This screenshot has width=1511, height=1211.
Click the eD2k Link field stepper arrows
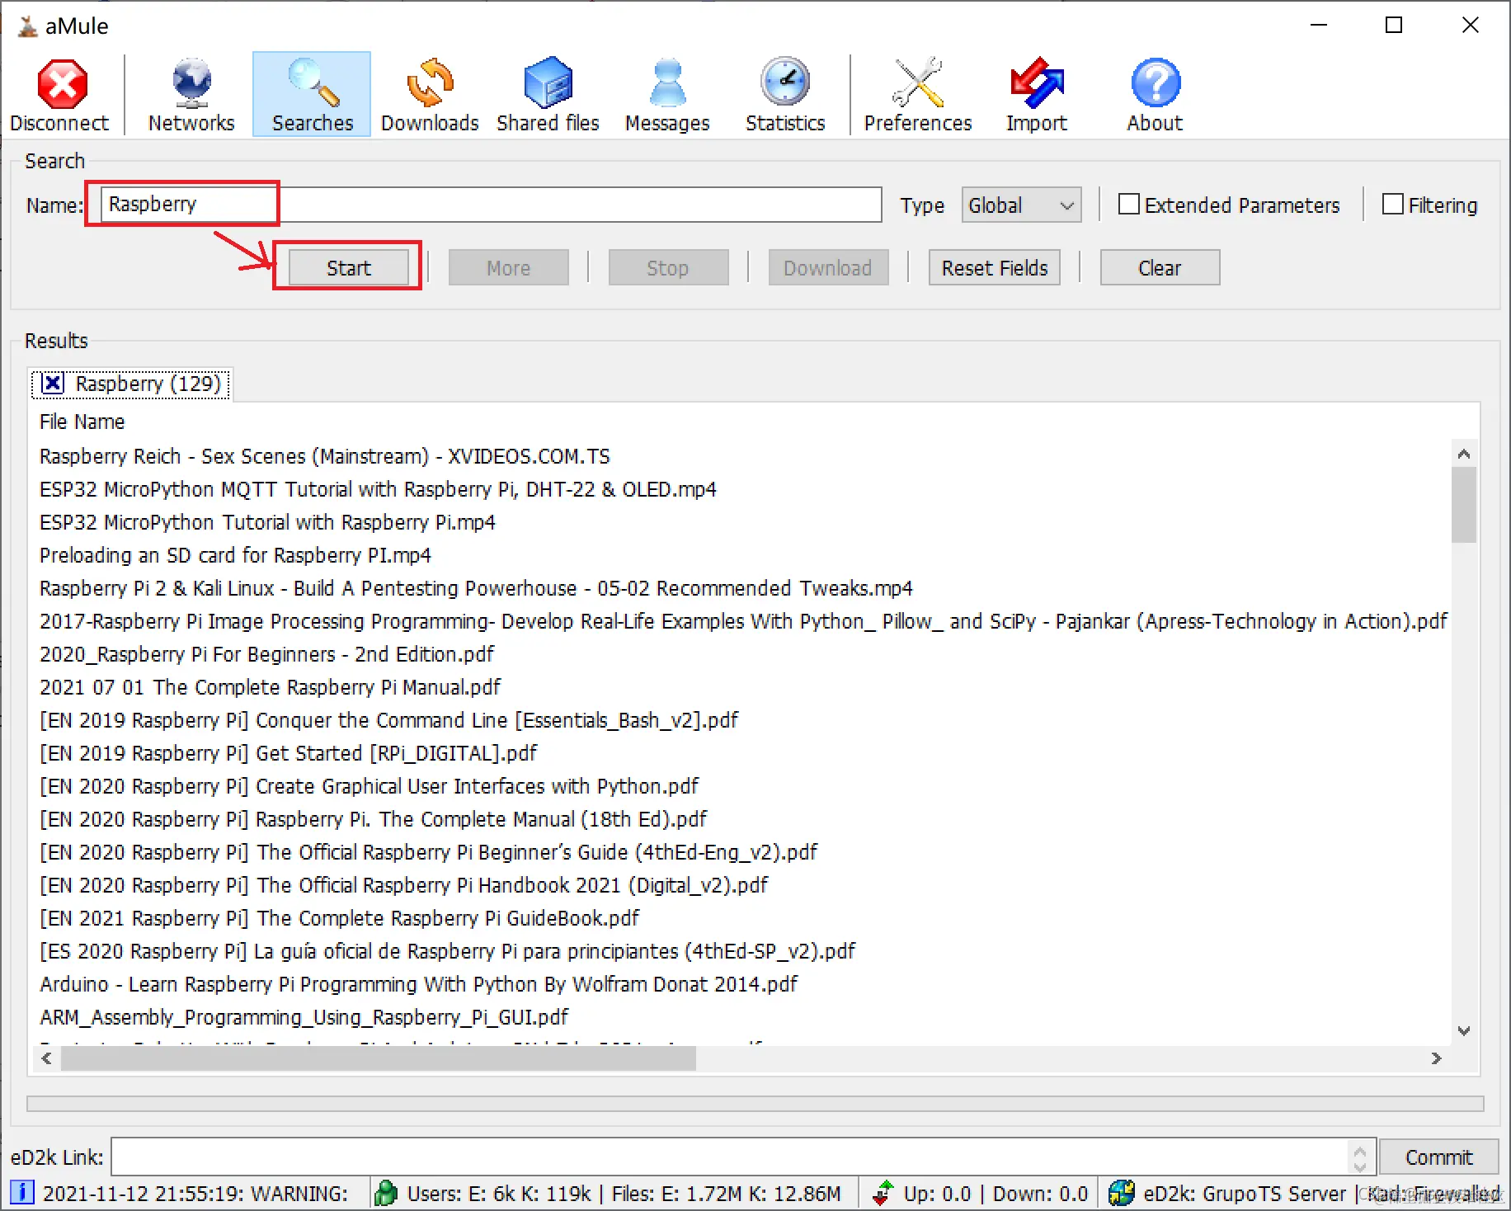tap(1360, 1157)
